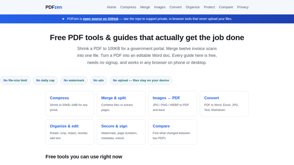Click the JPG / PNG / WEBP description
This screenshot has width=294, height=165.
point(171,107)
